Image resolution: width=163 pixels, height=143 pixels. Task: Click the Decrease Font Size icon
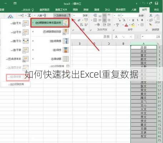click(120, 20)
